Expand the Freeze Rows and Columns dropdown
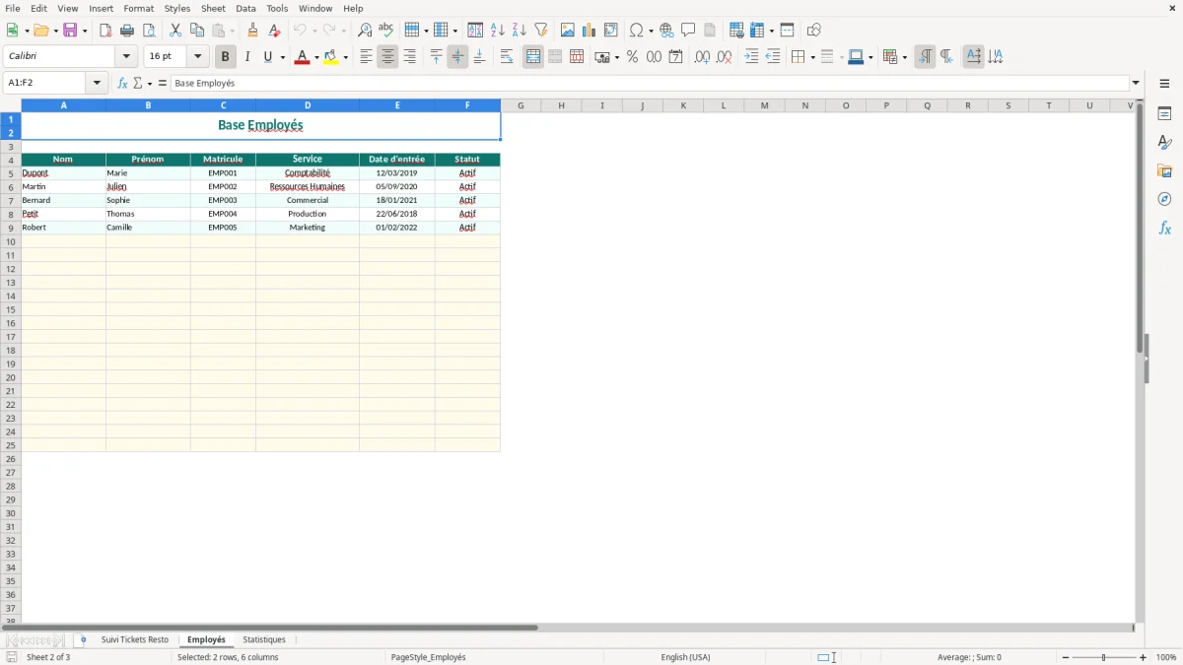 pyautogui.click(x=774, y=31)
